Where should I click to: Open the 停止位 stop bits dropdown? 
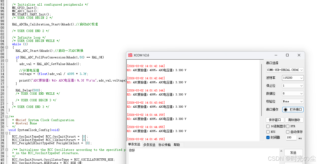point(293,86)
